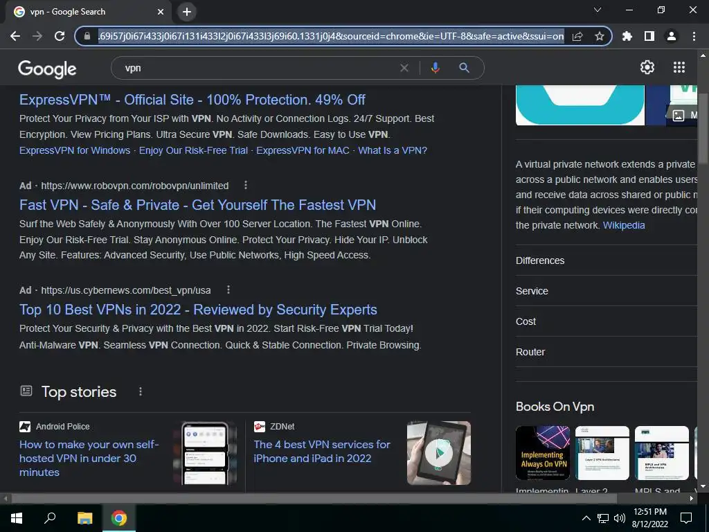Close the vpn - Google Search tab
The width and height of the screenshot is (709, 532).
point(161,12)
